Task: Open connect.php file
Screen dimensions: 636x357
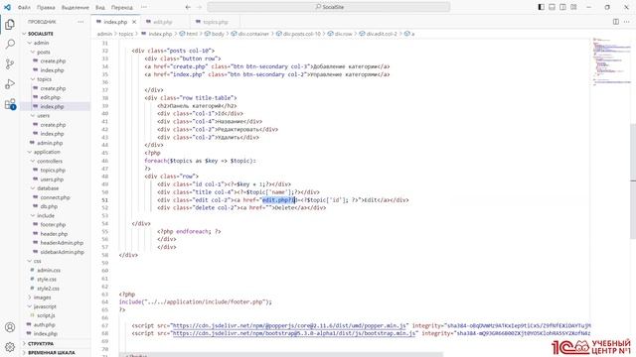Action: 55,197
